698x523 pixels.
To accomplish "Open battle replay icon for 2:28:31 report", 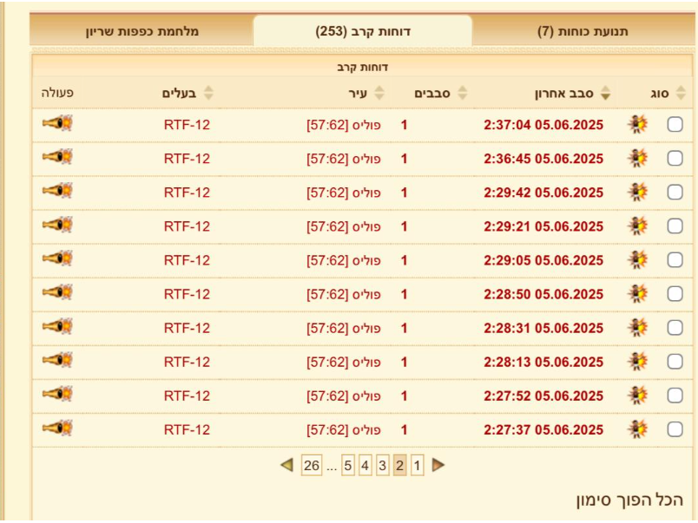I will coord(57,326).
